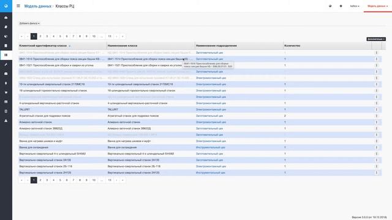This screenshot has height=220, width=392.
Task: Select Алмазно-заточной станок 3В622Д in class name column
Action: pyautogui.click(x=129, y=128)
